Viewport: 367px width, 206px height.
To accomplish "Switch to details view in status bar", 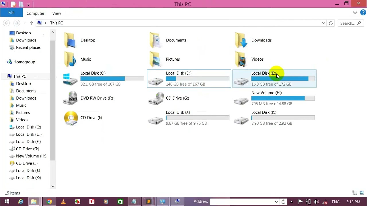I will (354, 193).
